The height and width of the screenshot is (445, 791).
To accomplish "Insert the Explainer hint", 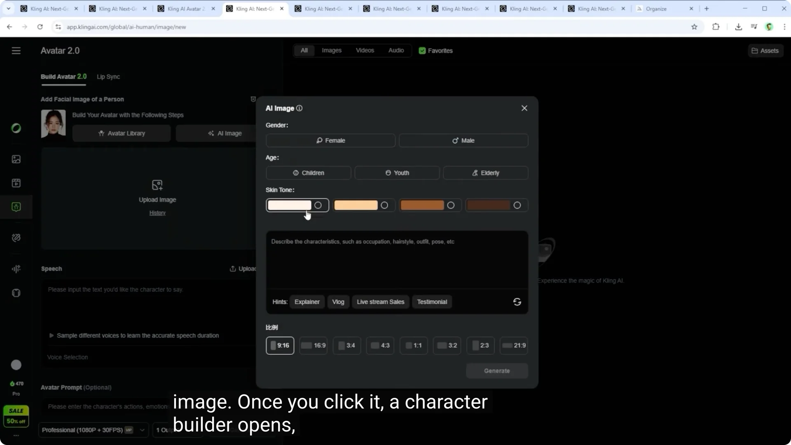I will coord(307,302).
